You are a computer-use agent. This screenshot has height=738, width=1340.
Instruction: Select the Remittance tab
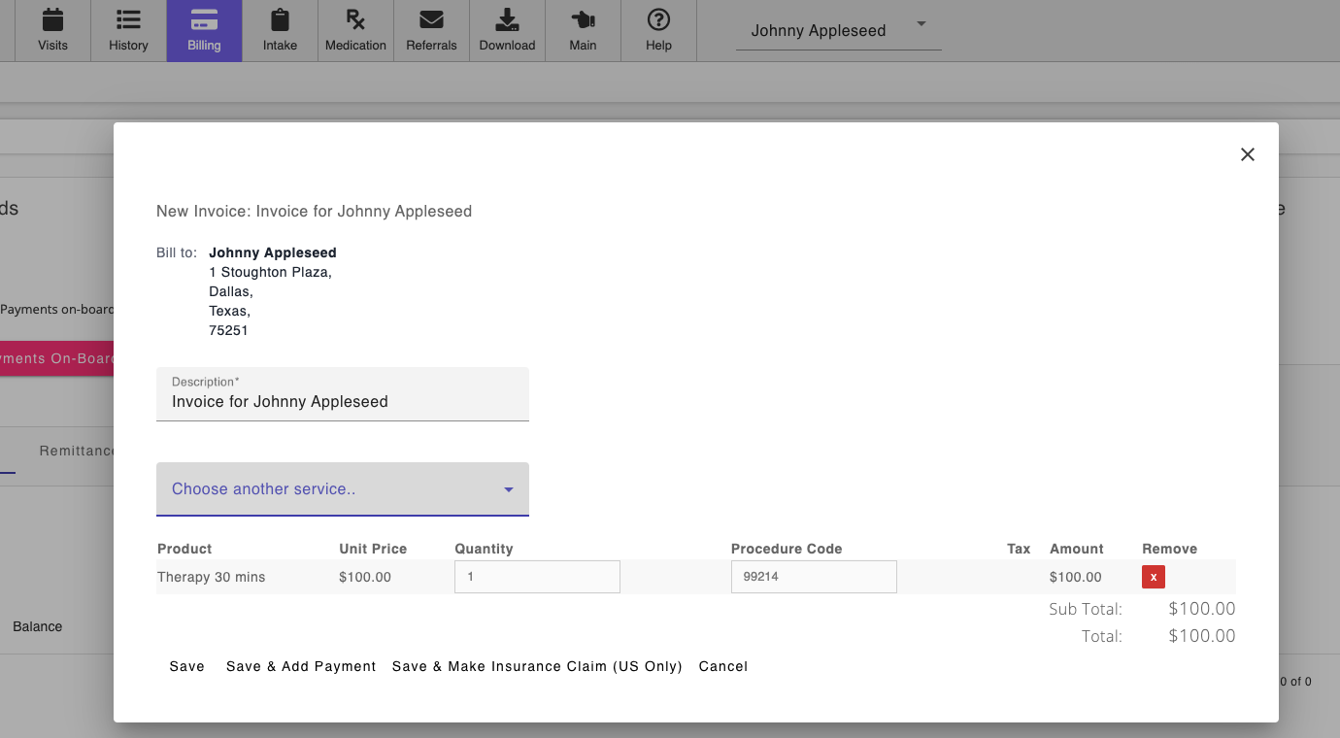78,450
